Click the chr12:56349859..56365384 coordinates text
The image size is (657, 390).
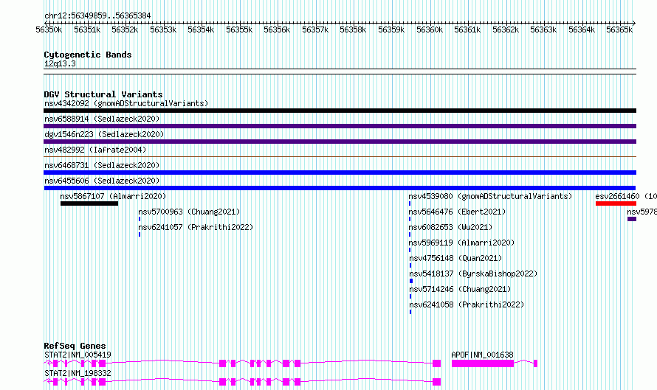pyautogui.click(x=97, y=15)
